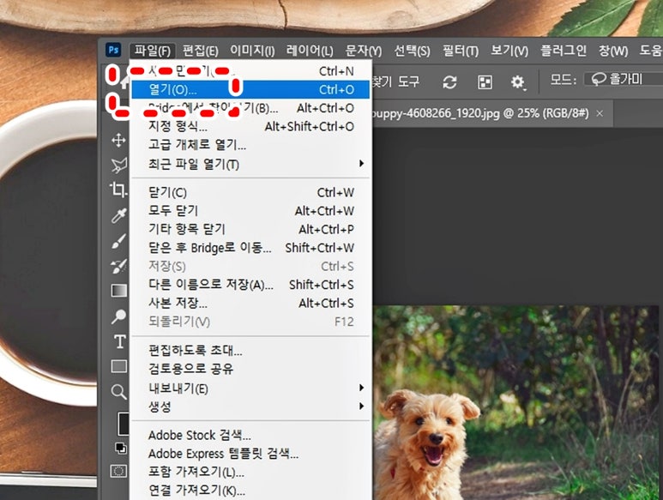This screenshot has height=500, width=663.
Task: Toggle Quick Mask mode icon
Action: [119, 471]
